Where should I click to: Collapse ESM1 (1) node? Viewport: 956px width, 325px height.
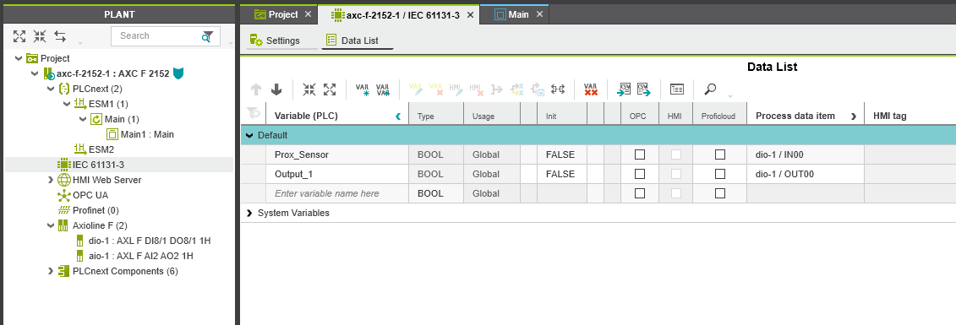tap(67, 104)
